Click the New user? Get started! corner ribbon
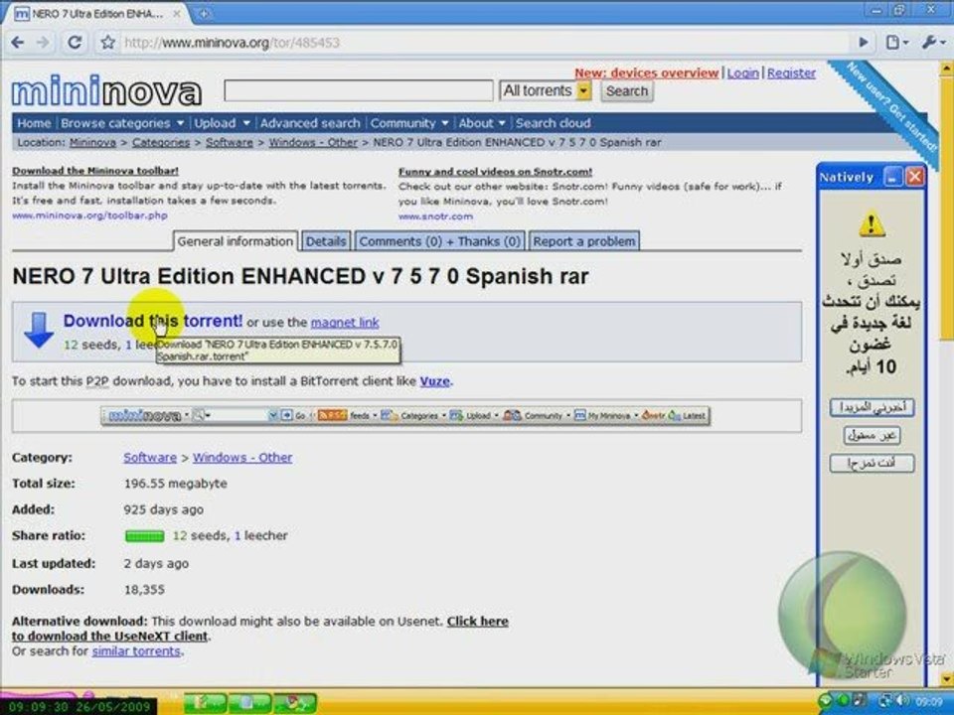954x715 pixels. click(x=889, y=107)
